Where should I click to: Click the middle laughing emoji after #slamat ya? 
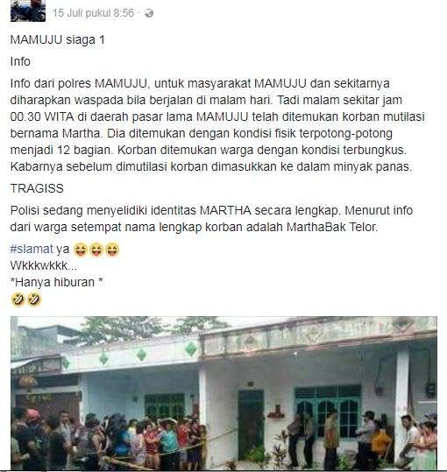coord(96,250)
